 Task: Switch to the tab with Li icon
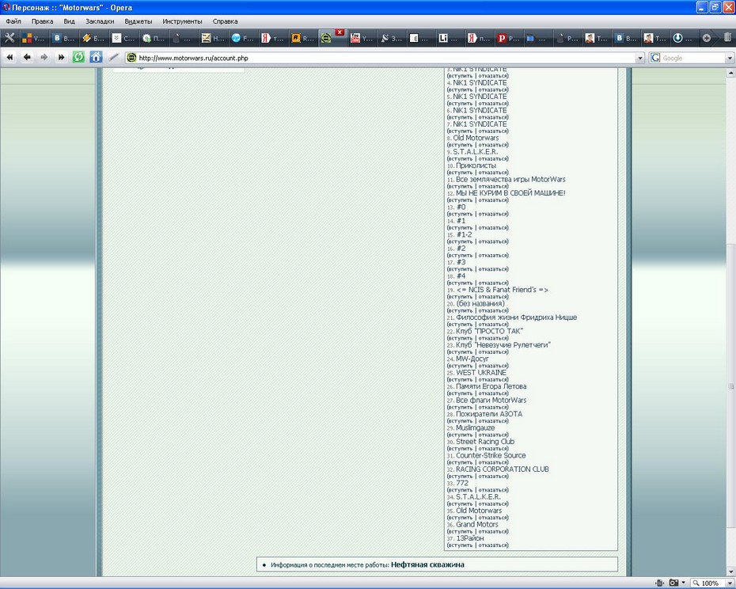[449, 39]
